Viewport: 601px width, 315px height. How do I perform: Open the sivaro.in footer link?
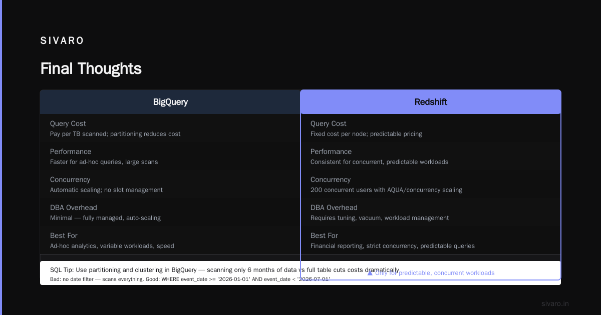(555, 303)
